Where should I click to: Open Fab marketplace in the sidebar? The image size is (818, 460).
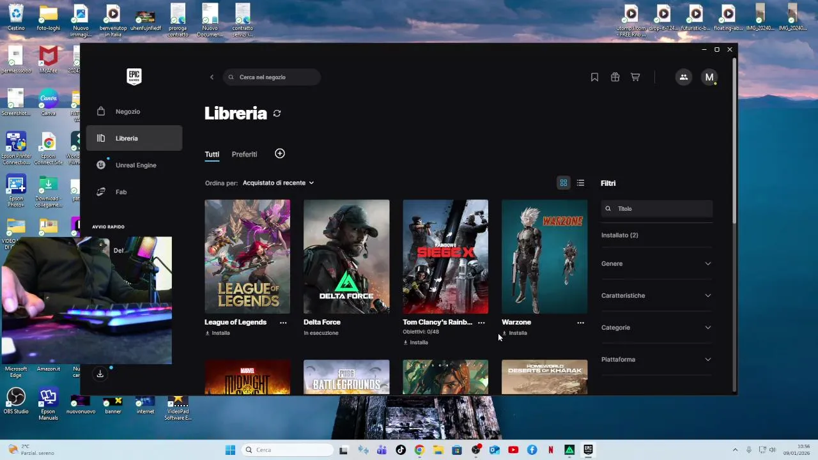(134, 192)
